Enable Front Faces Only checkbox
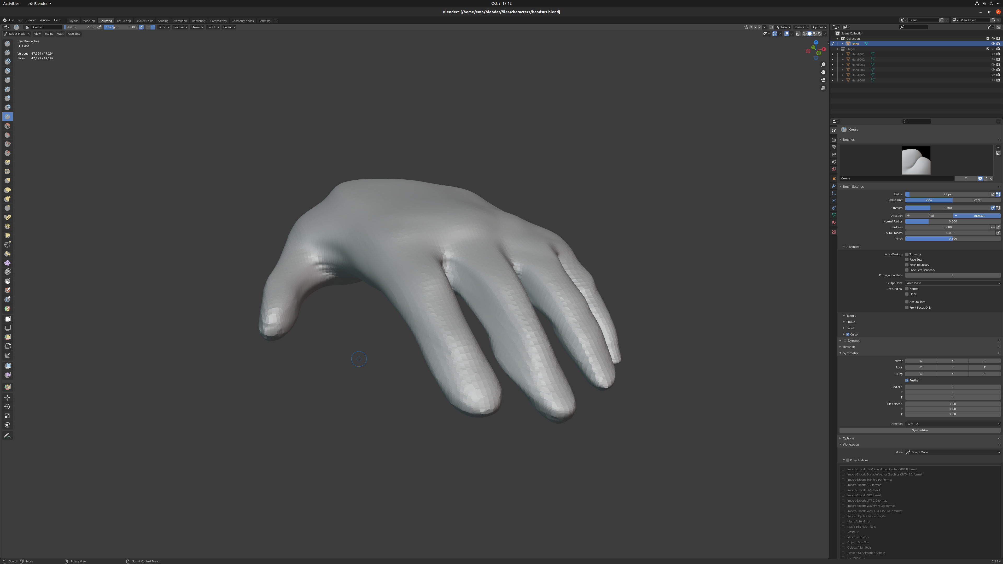The width and height of the screenshot is (1003, 564). pos(907,308)
